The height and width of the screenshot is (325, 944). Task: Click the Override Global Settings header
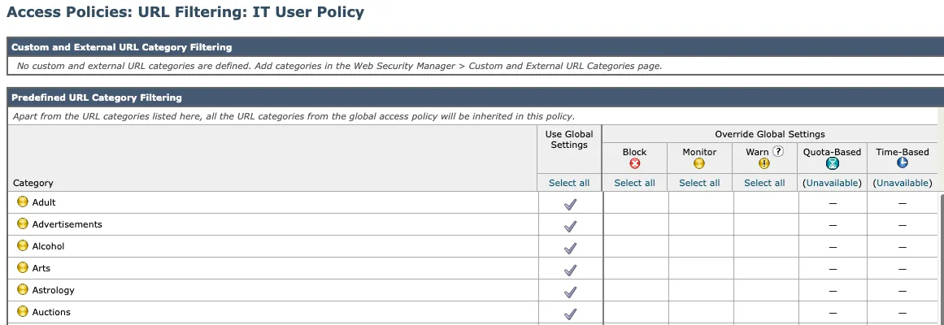pos(769,134)
